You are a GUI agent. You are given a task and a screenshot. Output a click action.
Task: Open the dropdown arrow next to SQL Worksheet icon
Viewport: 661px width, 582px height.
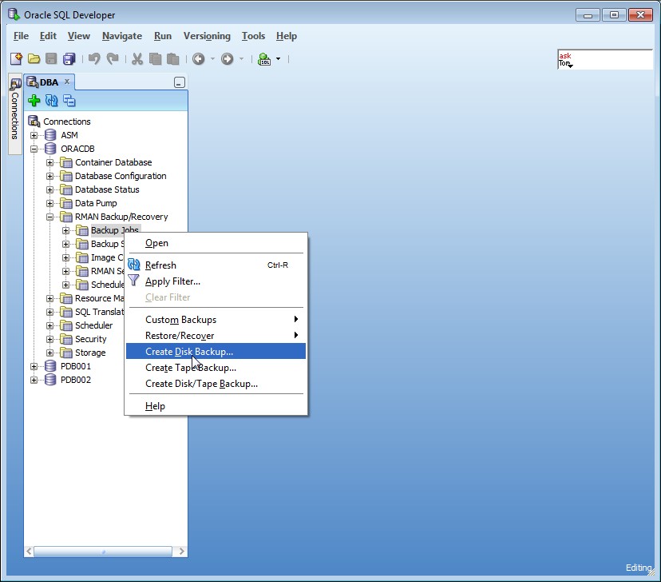point(279,58)
